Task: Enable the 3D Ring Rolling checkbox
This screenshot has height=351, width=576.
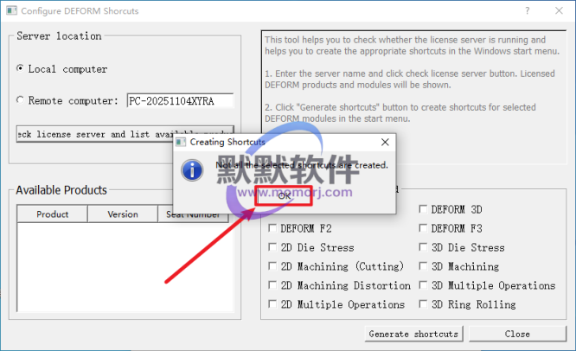Action: 424,304
